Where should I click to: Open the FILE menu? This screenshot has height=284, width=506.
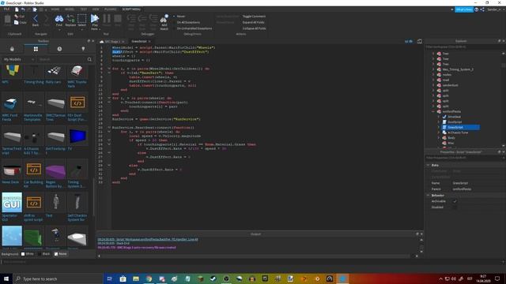click(6, 9)
